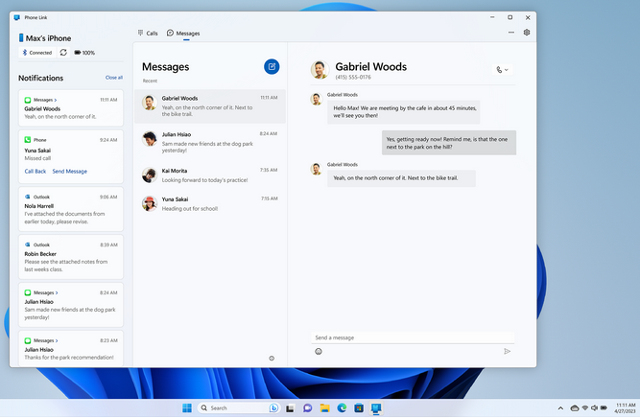The image size is (640, 419).
Task: Launch Microsoft Edge from the taskbar
Action: (x=342, y=408)
